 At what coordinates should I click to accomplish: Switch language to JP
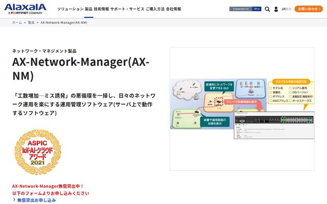[284, 9]
